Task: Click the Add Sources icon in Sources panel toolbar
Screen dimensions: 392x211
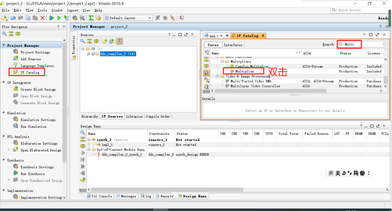Action: point(111,41)
